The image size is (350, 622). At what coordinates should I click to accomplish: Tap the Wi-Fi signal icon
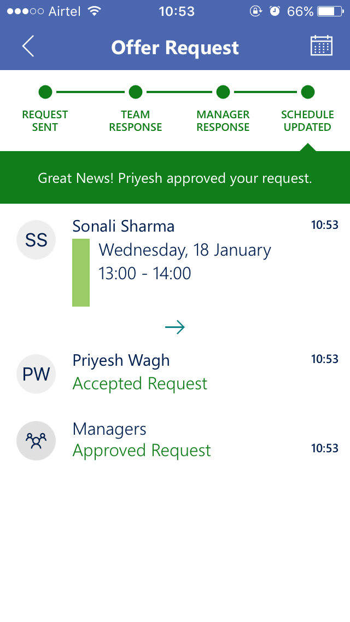[95, 11]
